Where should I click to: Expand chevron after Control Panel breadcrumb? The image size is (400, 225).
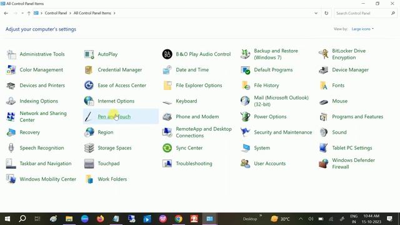tap(70, 13)
